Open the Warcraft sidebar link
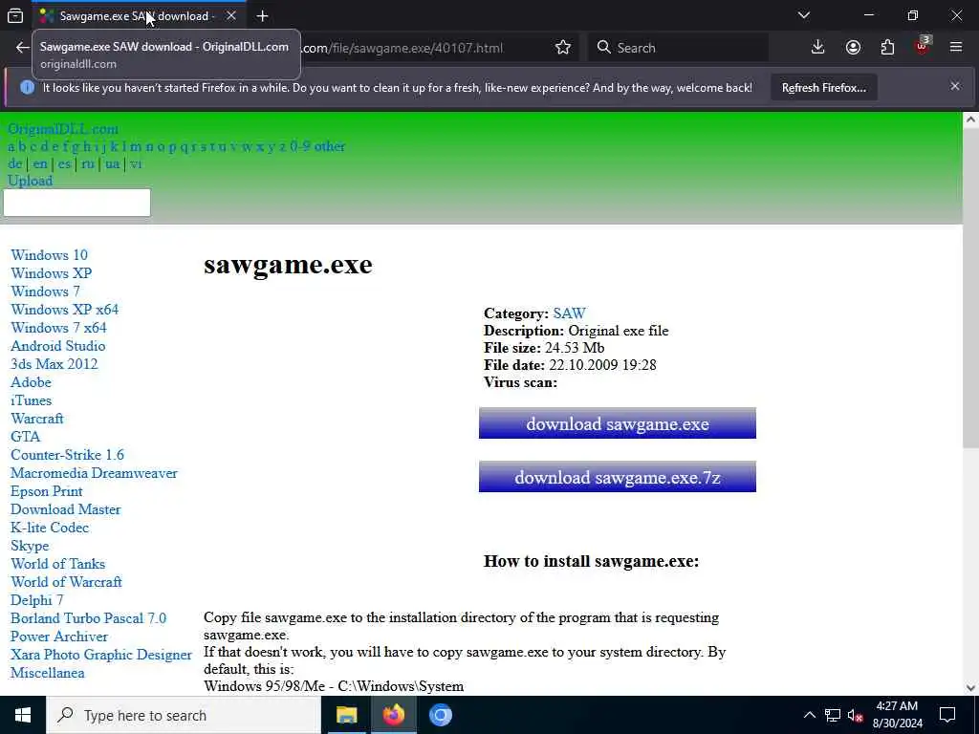 click(x=37, y=419)
